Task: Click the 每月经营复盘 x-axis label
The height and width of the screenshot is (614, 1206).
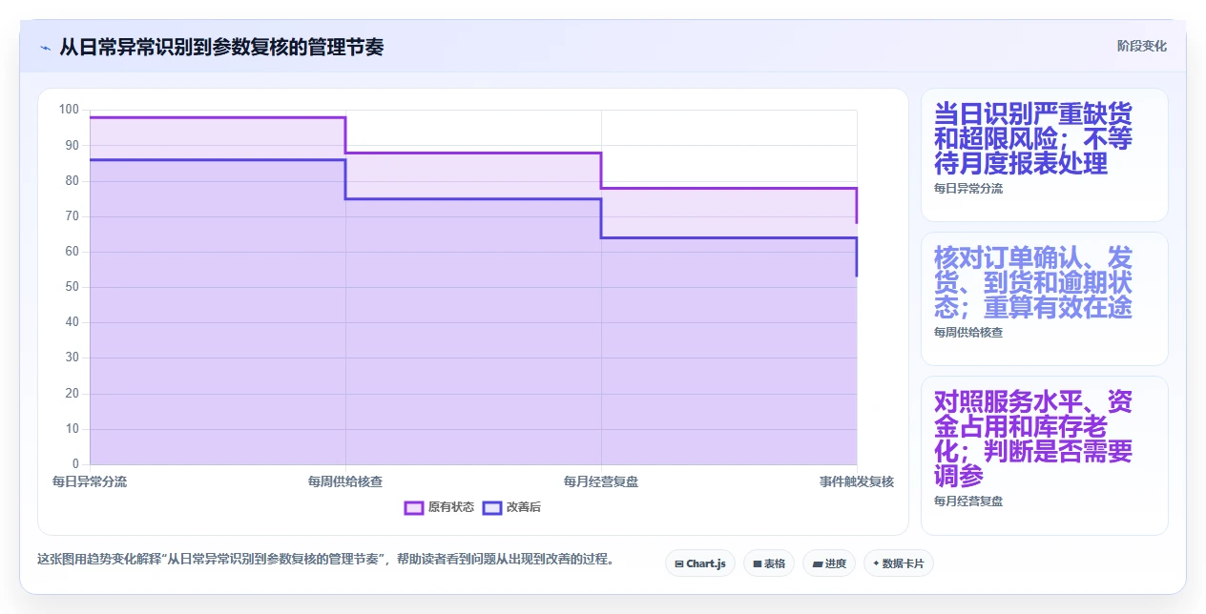Action: click(x=601, y=482)
